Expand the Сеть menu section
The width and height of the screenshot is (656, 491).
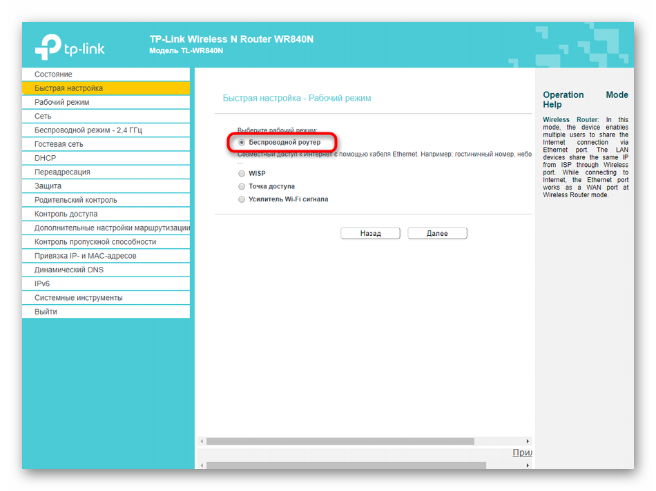(x=43, y=117)
